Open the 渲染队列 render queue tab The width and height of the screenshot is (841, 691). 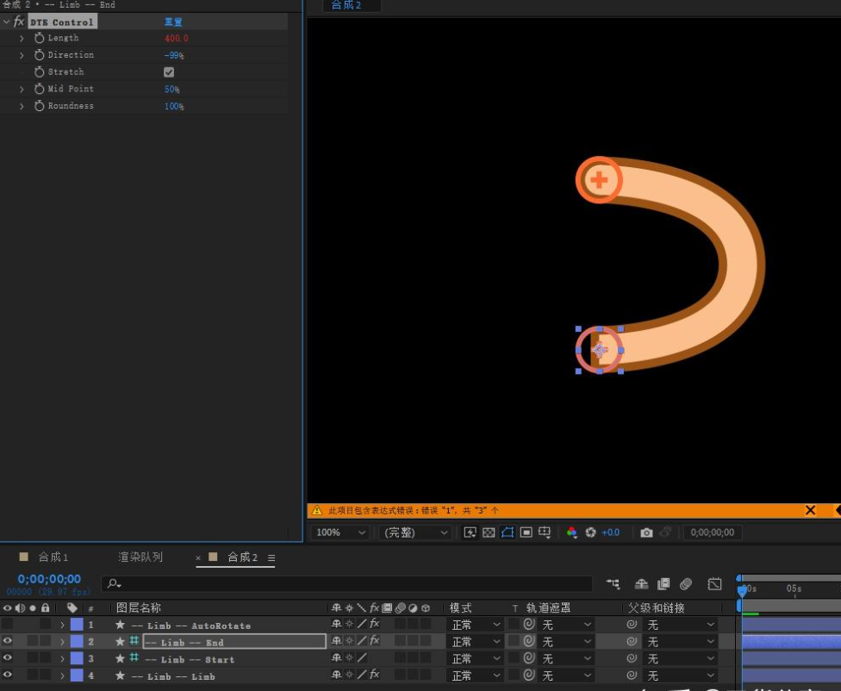tap(140, 557)
